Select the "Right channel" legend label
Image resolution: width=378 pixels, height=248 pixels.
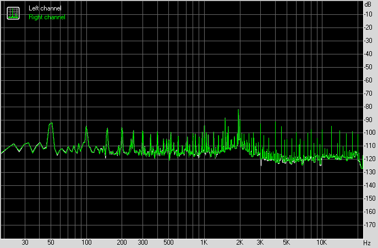click(x=47, y=17)
